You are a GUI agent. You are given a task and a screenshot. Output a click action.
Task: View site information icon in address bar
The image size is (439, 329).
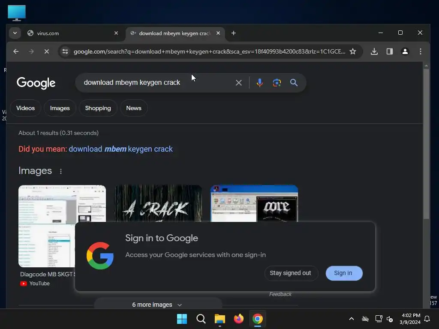[x=65, y=51]
